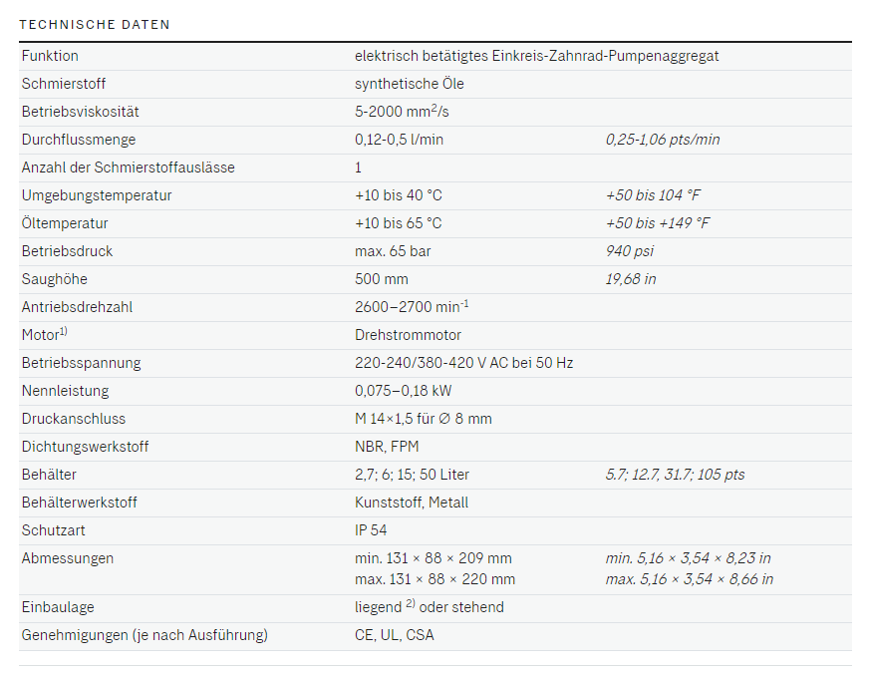Select the Schutzart value IP 54
Image resolution: width=870 pixels, height=675 pixels.
click(371, 530)
